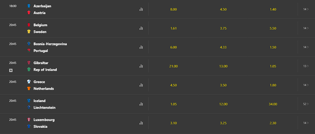This screenshot has width=315, height=134.
Task: Expand 52 markets for Iceland match
Action: 306,104
